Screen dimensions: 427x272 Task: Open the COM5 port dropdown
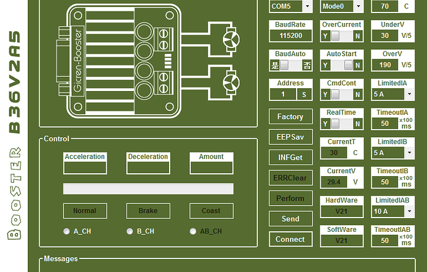[307, 6]
